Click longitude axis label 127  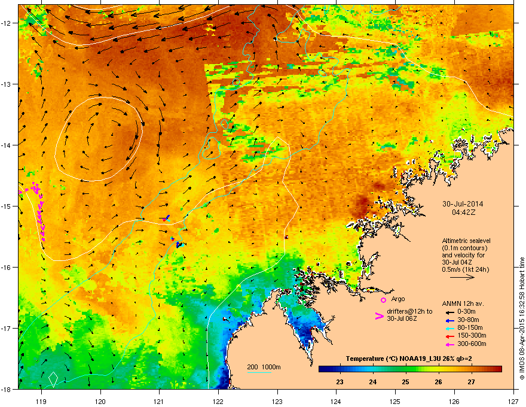513,401
